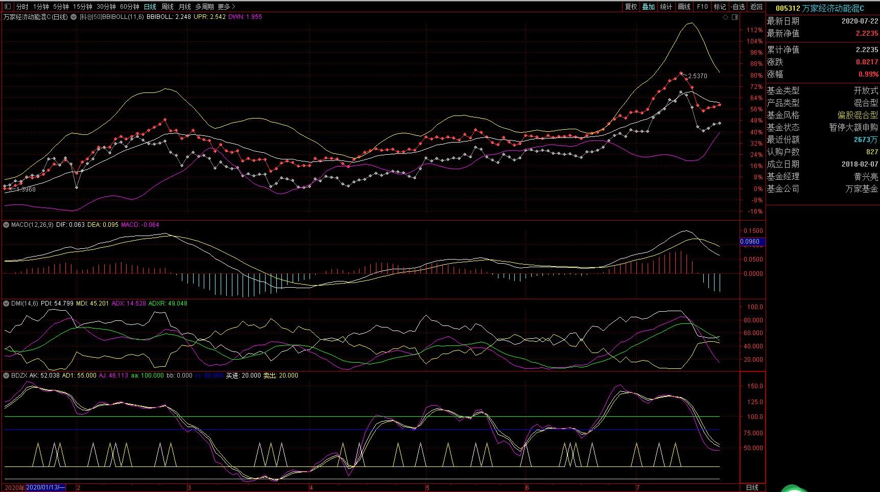Remove from watchlist via -自选
The width and height of the screenshot is (880, 492).
[x=738, y=7]
